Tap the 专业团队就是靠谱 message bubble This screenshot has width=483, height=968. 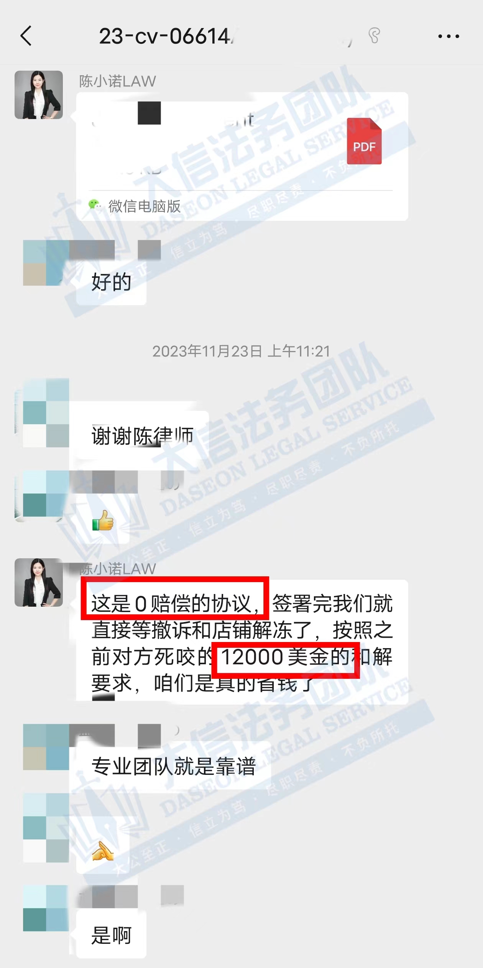coord(173,766)
